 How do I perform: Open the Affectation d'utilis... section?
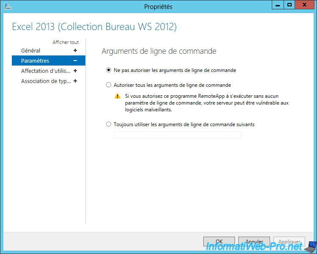[x=46, y=71]
